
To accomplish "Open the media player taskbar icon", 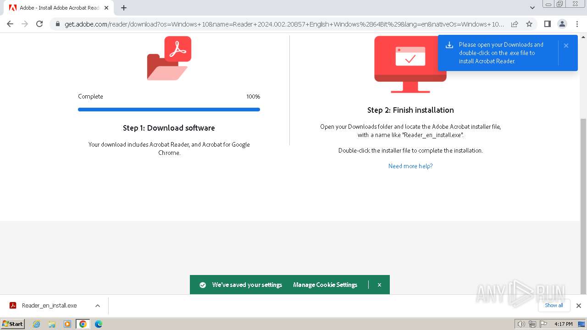I will coord(67,324).
